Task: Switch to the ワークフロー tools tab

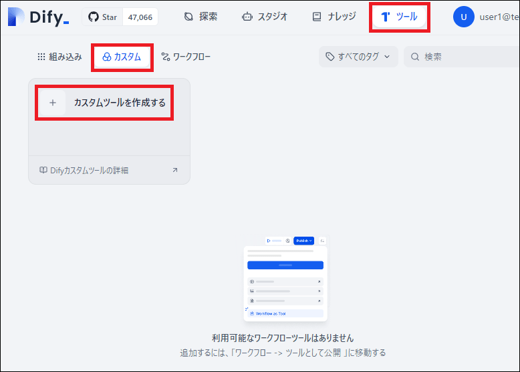Action: (x=186, y=57)
